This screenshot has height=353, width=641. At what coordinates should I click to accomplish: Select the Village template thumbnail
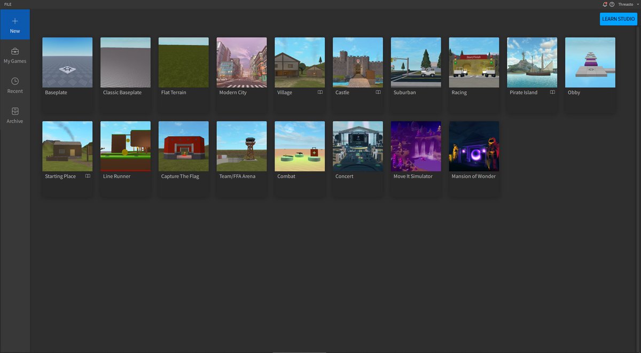(300, 62)
